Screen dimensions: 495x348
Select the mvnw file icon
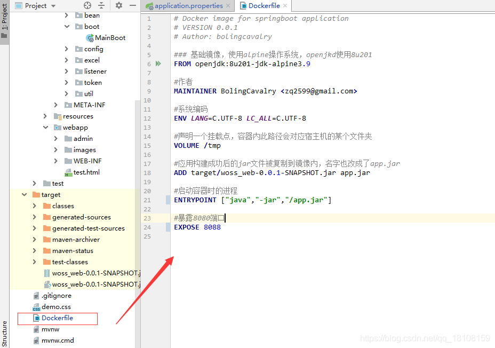[36, 329]
